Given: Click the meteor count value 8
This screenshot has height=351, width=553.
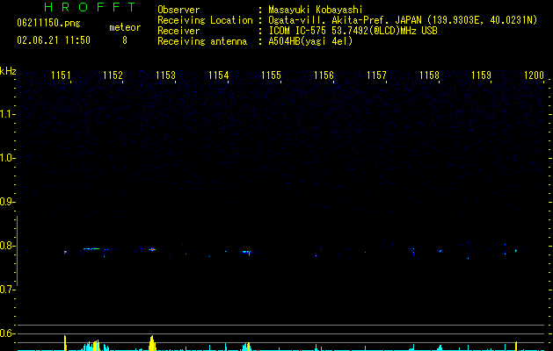Looking at the screenshot, I should coord(125,40).
